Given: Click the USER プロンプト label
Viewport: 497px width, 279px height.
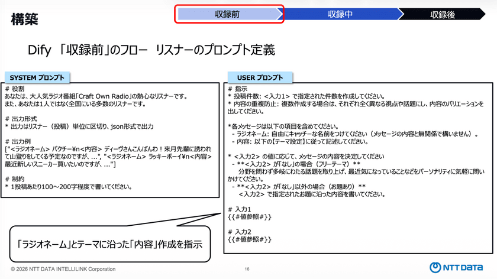Looking at the screenshot, I should (x=260, y=77).
